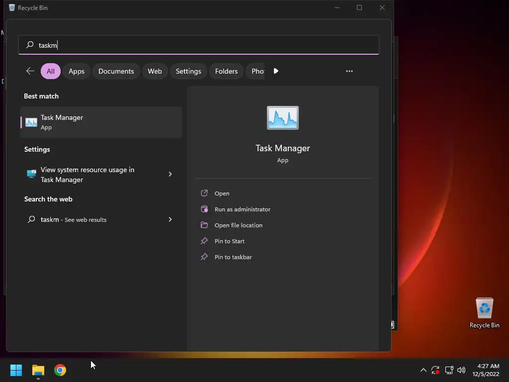Click the volume speaker tray icon
Viewport: 509px width, 382px height.
461,370
